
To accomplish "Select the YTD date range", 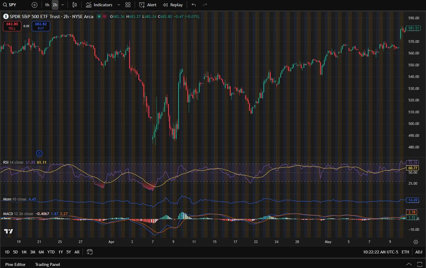I will point(51,252).
